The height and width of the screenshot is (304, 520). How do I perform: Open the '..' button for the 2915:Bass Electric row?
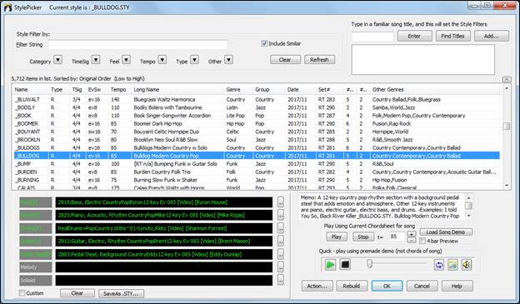click(x=281, y=202)
